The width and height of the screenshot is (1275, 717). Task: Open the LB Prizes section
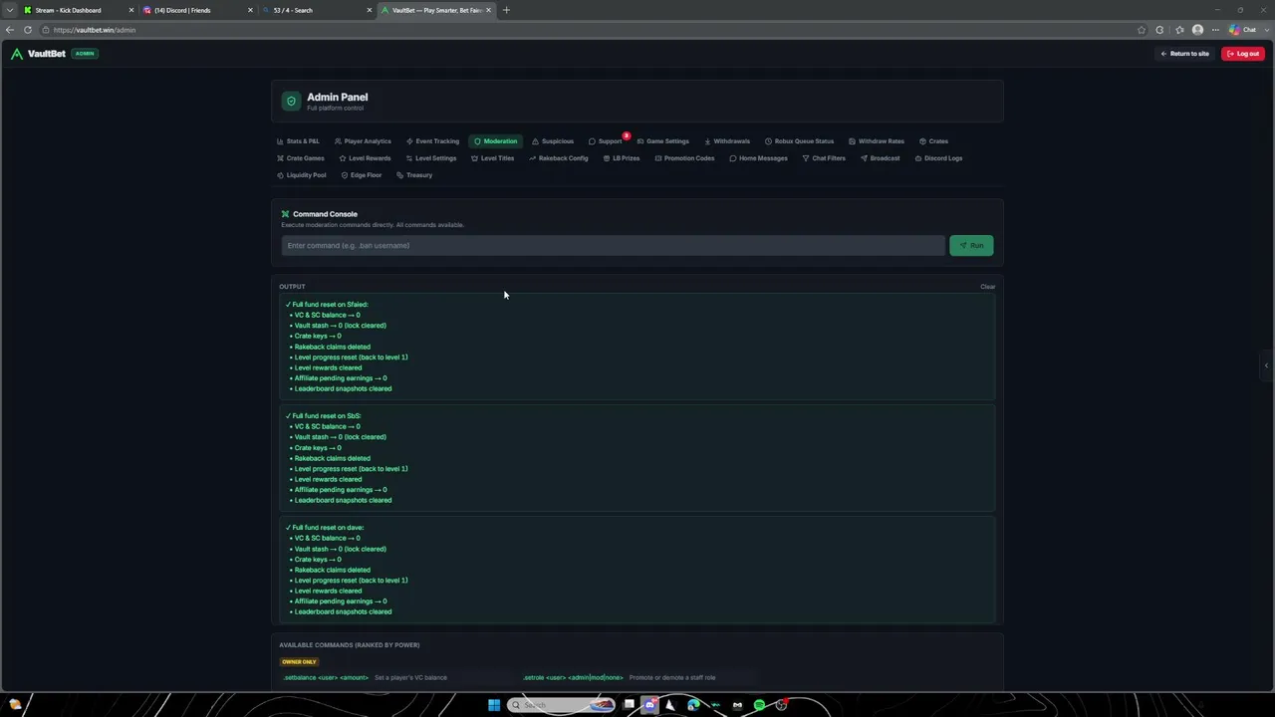click(621, 158)
